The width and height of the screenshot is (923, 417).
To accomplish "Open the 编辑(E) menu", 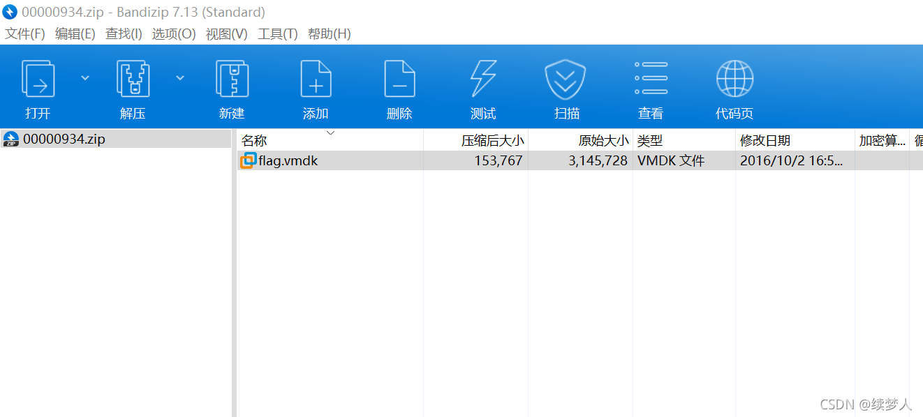I will click(75, 34).
